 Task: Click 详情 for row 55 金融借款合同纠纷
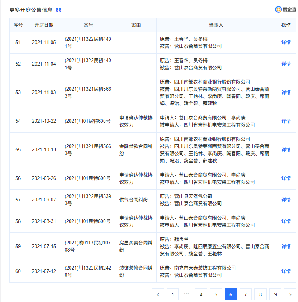pos(286,150)
